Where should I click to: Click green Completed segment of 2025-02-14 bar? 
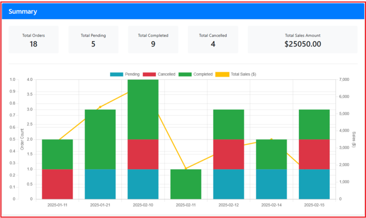click(x=272, y=154)
